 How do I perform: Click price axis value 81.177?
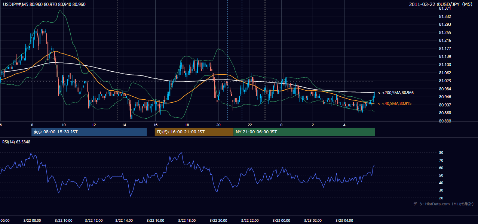click(445, 49)
